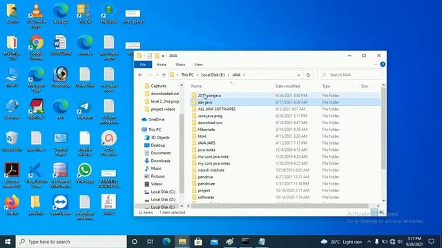Select the Hibernate folder row

[x=285, y=130]
